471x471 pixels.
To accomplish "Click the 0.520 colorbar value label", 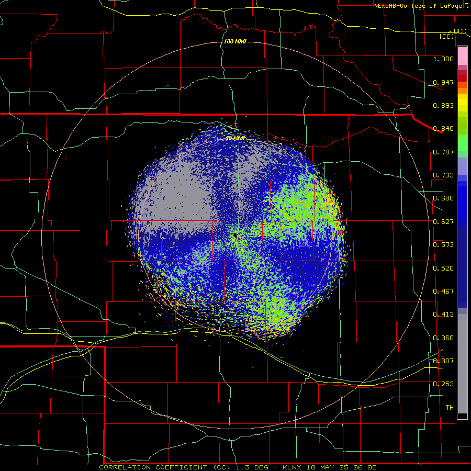I will tap(443, 268).
